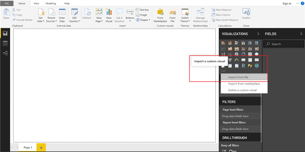Image resolution: width=305 pixels, height=152 pixels.
Task: Select the Clustered column chart visual
Action: (x=243, y=43)
